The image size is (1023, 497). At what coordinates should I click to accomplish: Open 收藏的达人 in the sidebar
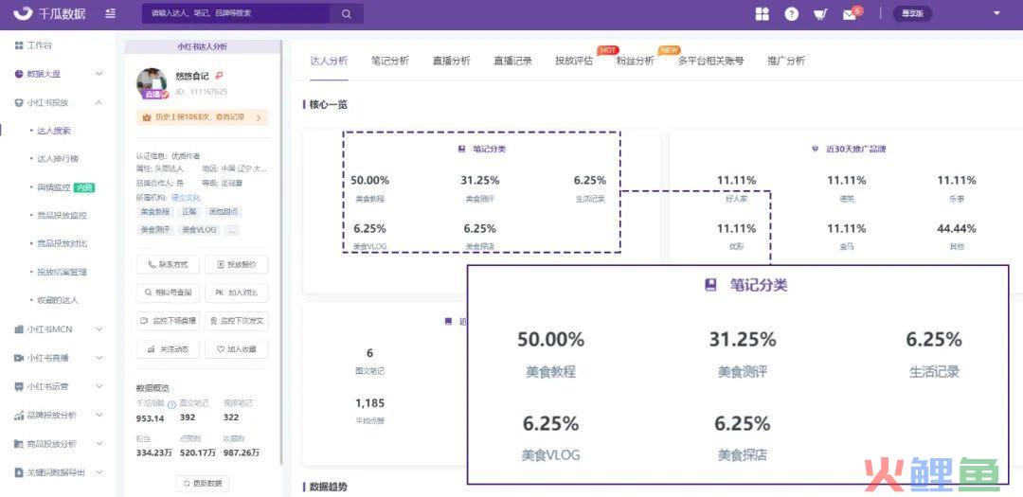click(x=58, y=301)
